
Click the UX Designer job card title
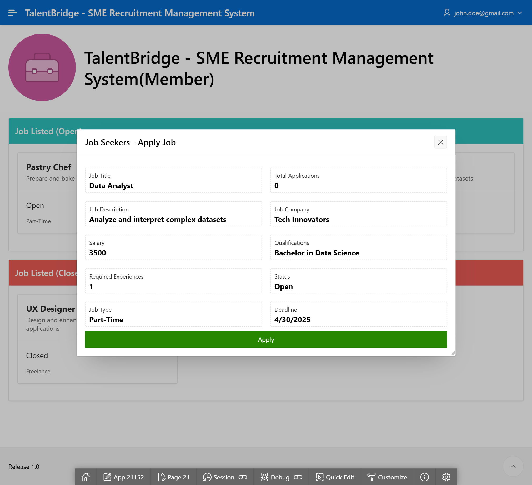pyautogui.click(x=51, y=309)
